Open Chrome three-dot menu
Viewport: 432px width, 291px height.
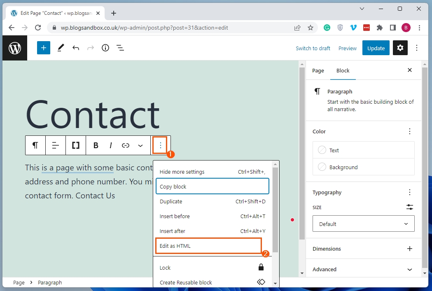pos(419,28)
